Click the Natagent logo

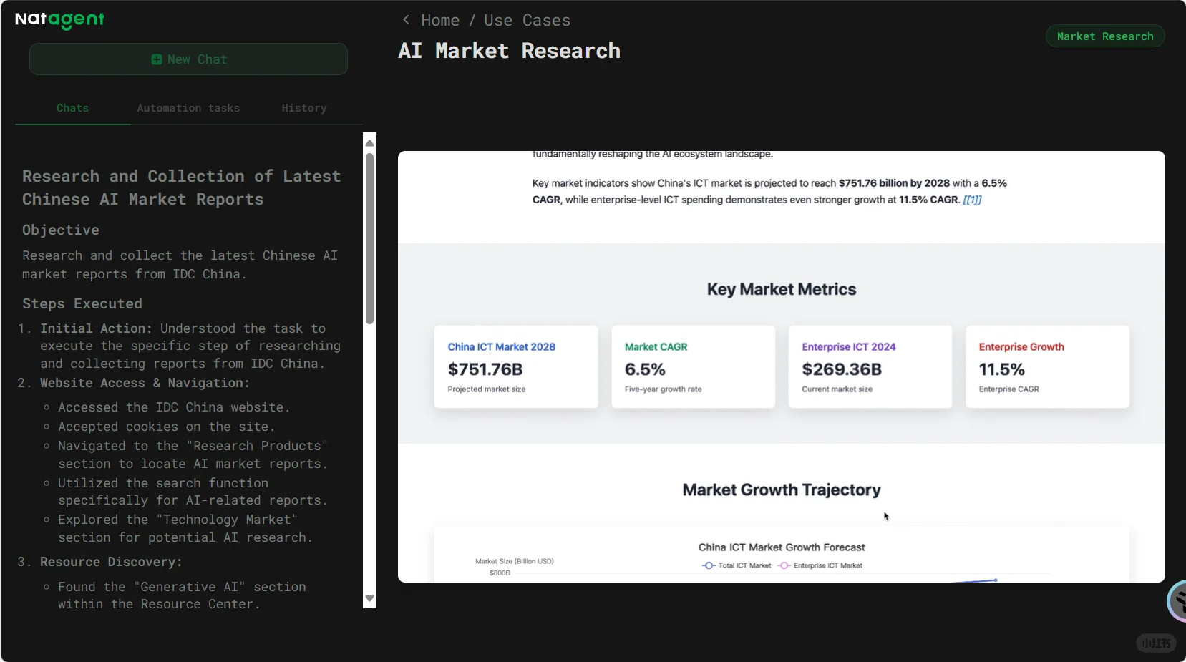tap(59, 20)
